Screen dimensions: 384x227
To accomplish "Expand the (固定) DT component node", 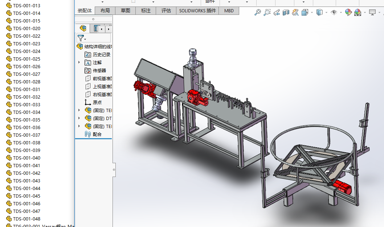I will tap(79, 118).
